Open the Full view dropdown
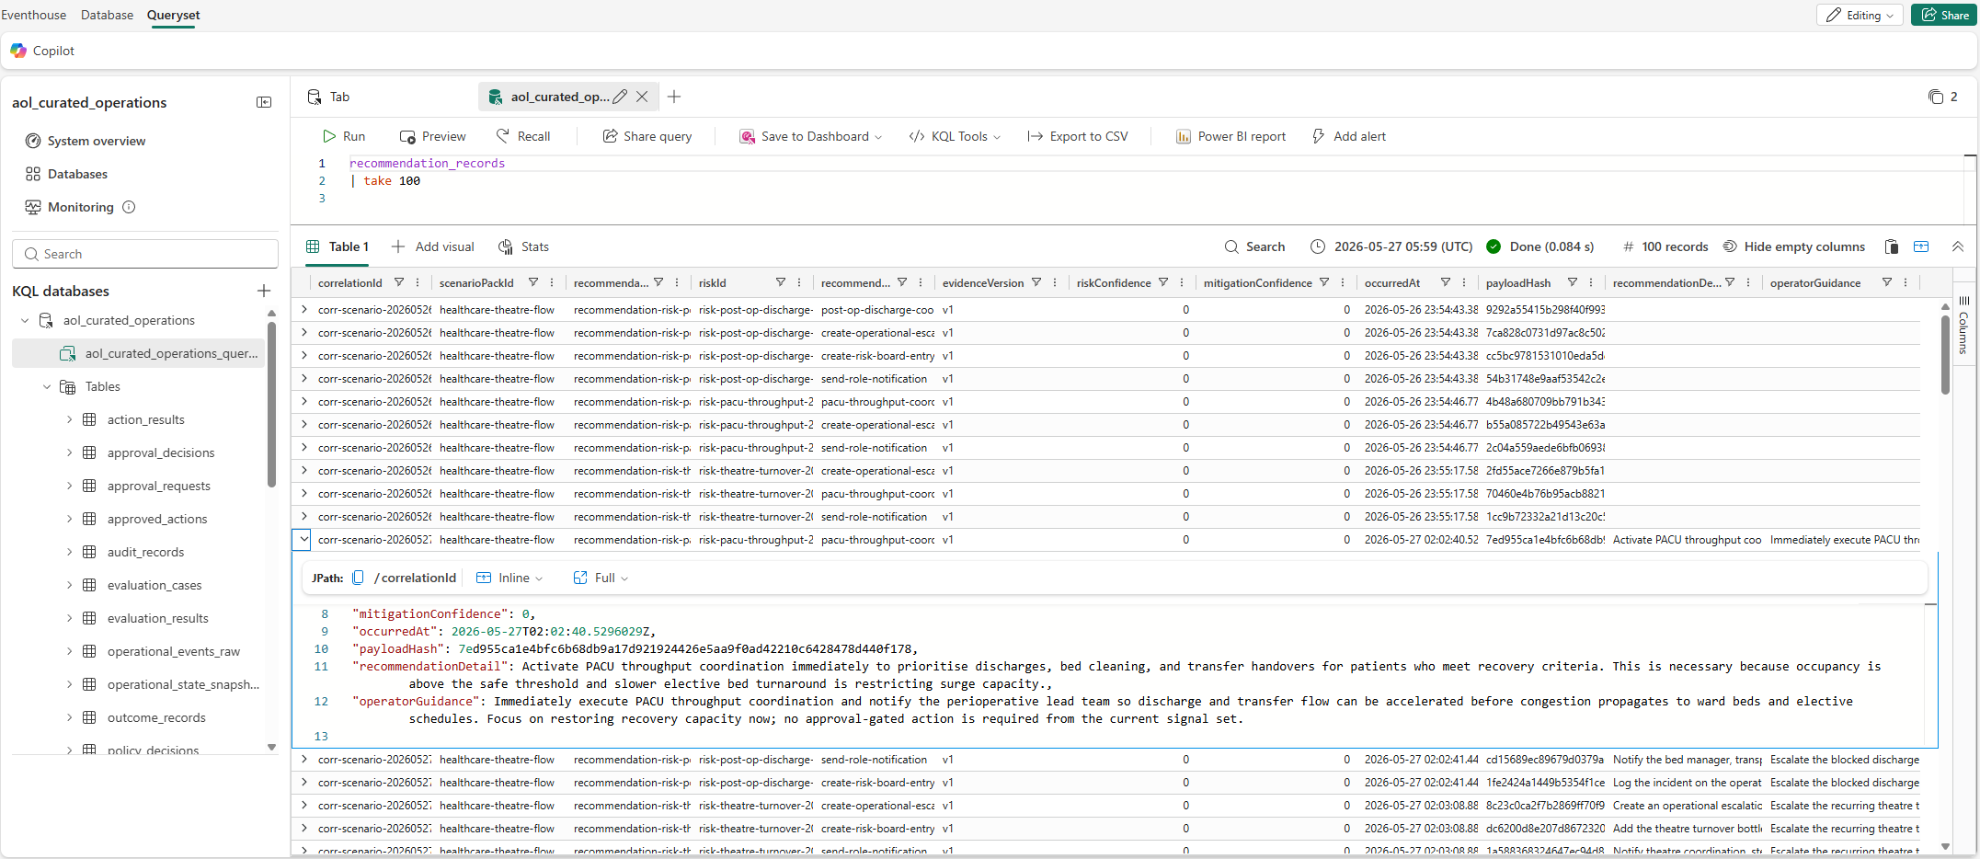Viewport: 1980px width, 859px height. click(x=601, y=578)
